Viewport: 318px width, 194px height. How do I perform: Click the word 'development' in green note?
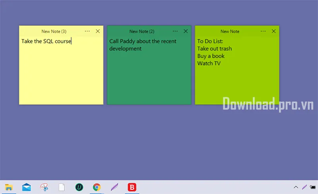click(125, 49)
